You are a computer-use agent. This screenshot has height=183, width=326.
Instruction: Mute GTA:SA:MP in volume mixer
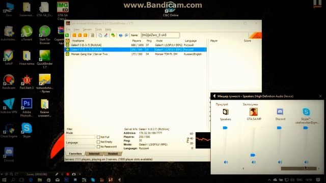(x=254, y=162)
